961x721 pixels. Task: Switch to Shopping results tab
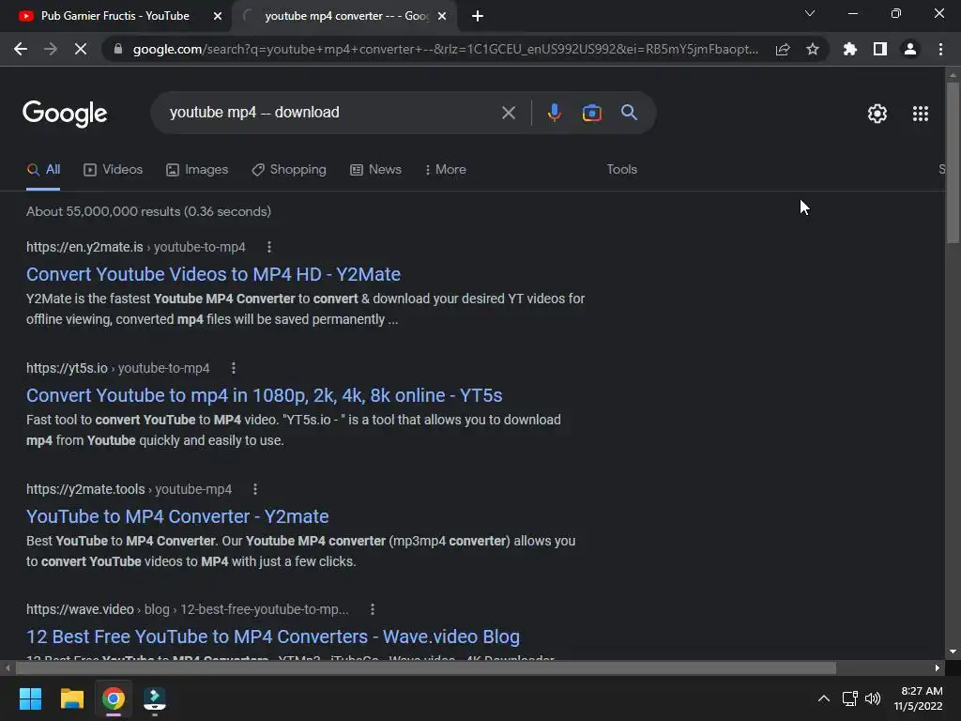click(x=289, y=170)
